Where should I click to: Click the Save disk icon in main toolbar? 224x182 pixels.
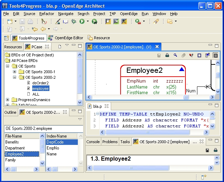(x=22, y=22)
